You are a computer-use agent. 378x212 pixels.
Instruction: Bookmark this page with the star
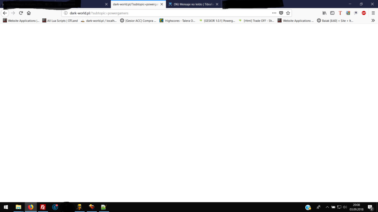click(288, 13)
